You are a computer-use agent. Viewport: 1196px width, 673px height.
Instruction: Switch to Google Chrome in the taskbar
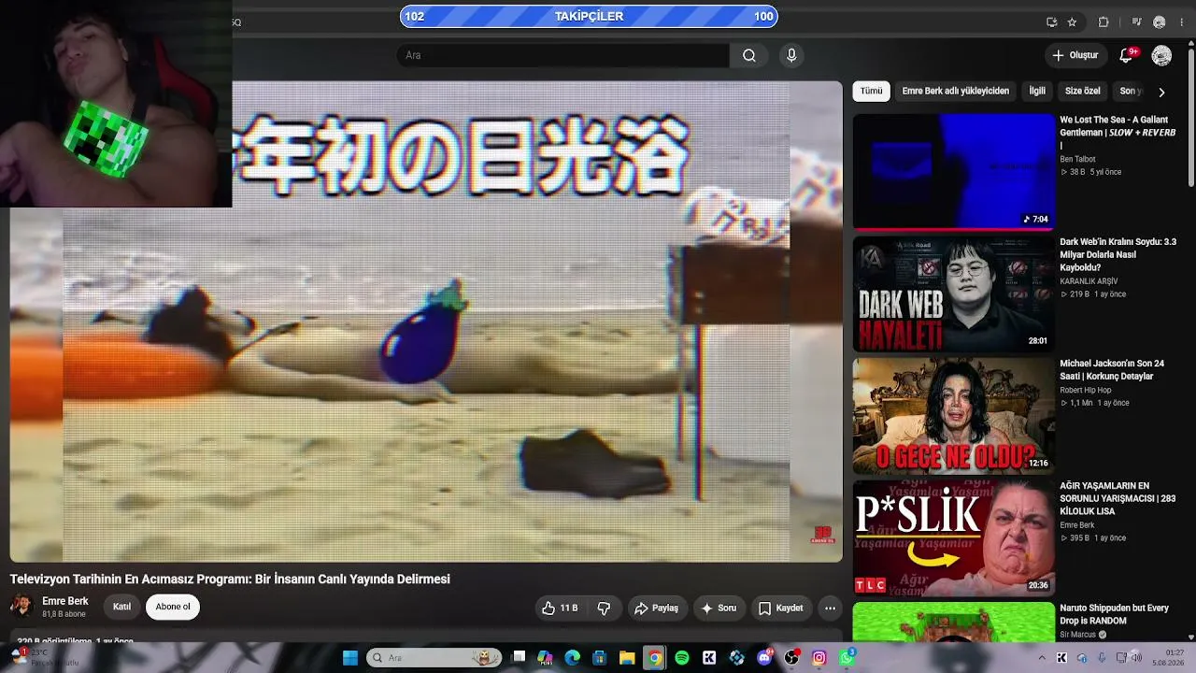(x=655, y=658)
